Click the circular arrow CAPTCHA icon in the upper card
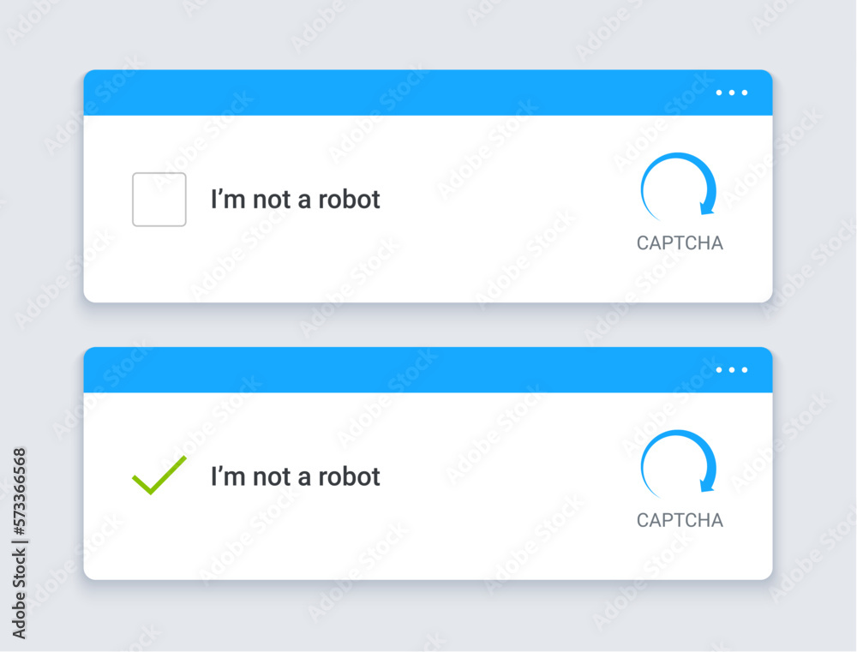857x652 pixels. click(x=678, y=186)
